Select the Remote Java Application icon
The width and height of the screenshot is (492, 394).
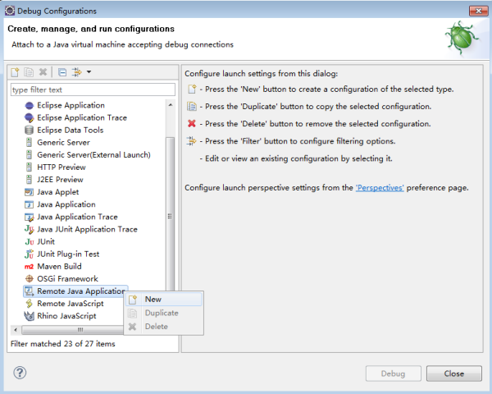[29, 291]
